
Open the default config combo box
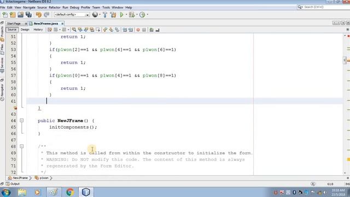click(x=72, y=15)
